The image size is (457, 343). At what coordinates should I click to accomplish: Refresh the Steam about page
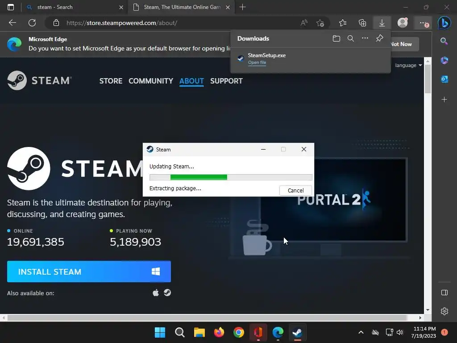click(32, 23)
